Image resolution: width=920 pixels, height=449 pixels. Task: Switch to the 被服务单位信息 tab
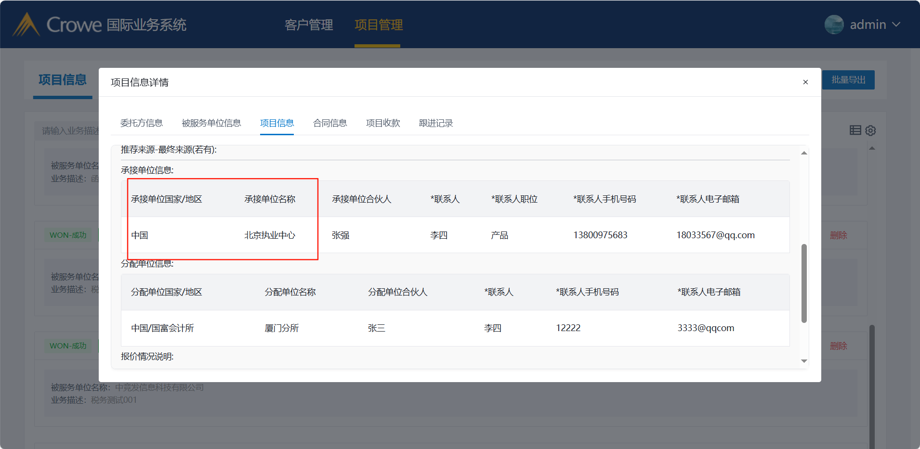pos(211,123)
